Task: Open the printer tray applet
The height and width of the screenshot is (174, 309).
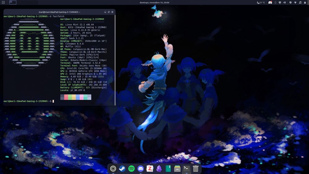Action: (290, 2)
